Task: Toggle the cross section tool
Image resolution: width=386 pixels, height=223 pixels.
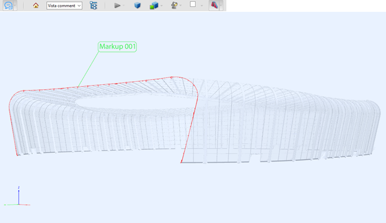Action: (x=214, y=5)
